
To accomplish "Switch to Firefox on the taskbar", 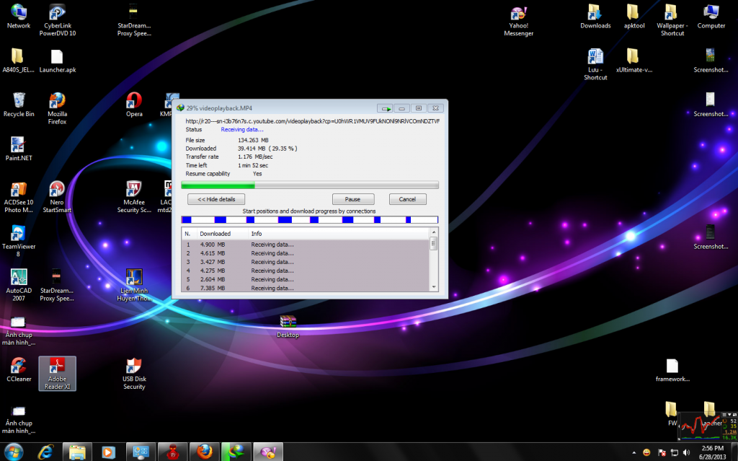I will pos(204,452).
